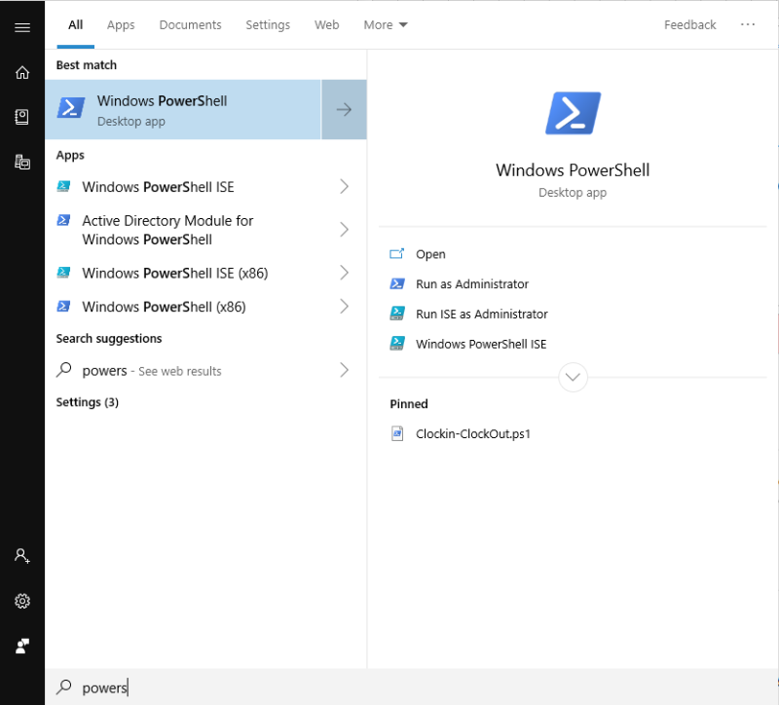The width and height of the screenshot is (779, 705).
Task: Open Settings from the sidebar gear icon
Action: [x=21, y=601]
